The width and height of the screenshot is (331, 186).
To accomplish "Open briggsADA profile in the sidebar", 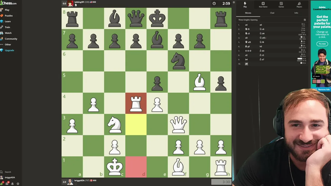I will pos(8,177).
